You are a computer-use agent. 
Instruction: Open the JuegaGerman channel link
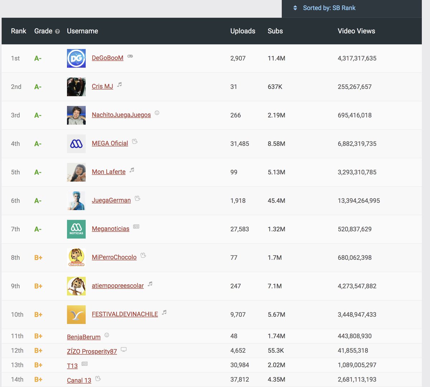pyautogui.click(x=111, y=200)
